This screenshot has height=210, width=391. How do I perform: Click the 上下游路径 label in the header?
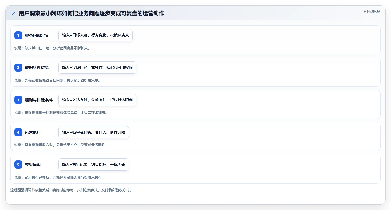point(371,12)
